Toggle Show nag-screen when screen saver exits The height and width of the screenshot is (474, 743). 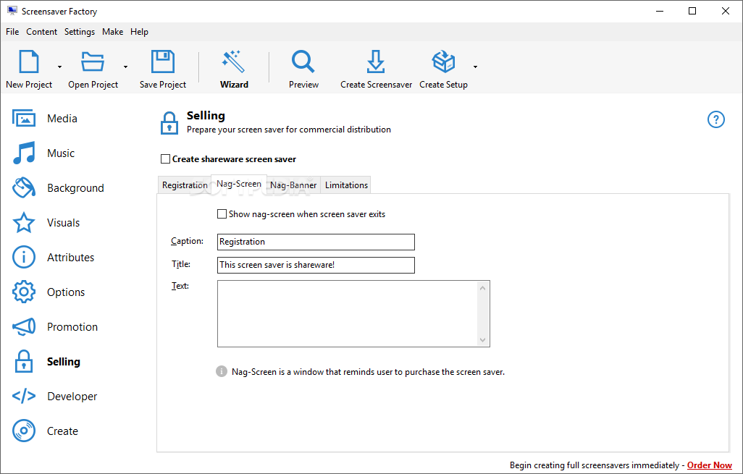(x=222, y=214)
